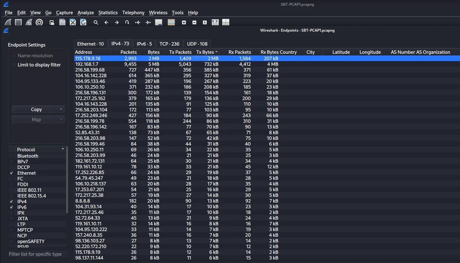This screenshot has width=460, height=263.
Task: Switch to the UDP · 108 tab
Action: [197, 44]
